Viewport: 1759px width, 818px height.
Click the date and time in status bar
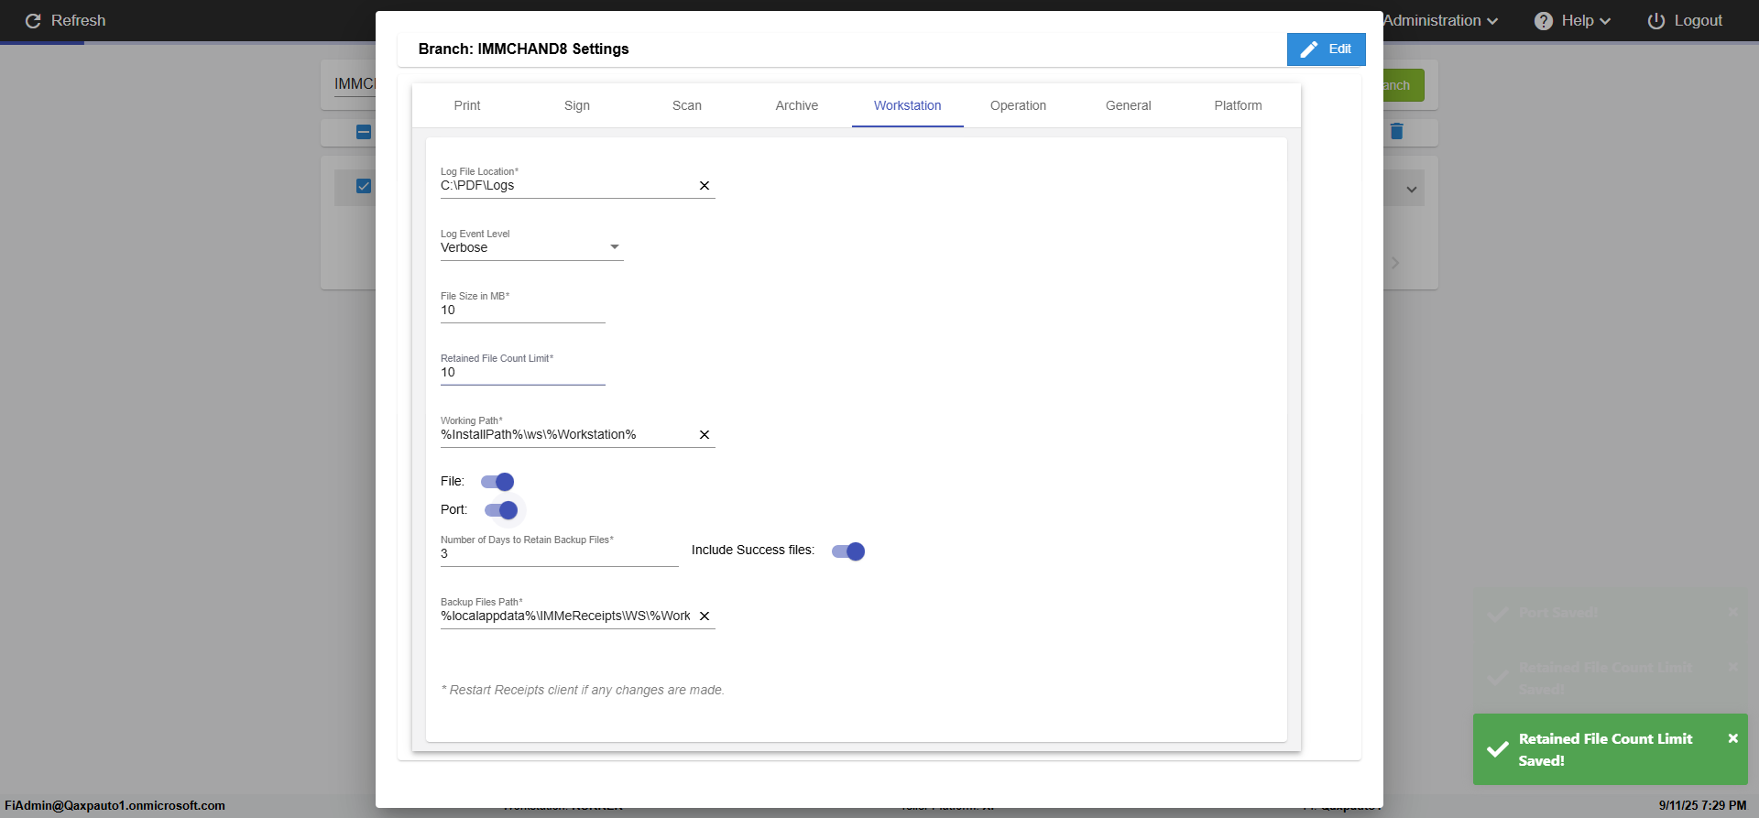(x=1702, y=806)
